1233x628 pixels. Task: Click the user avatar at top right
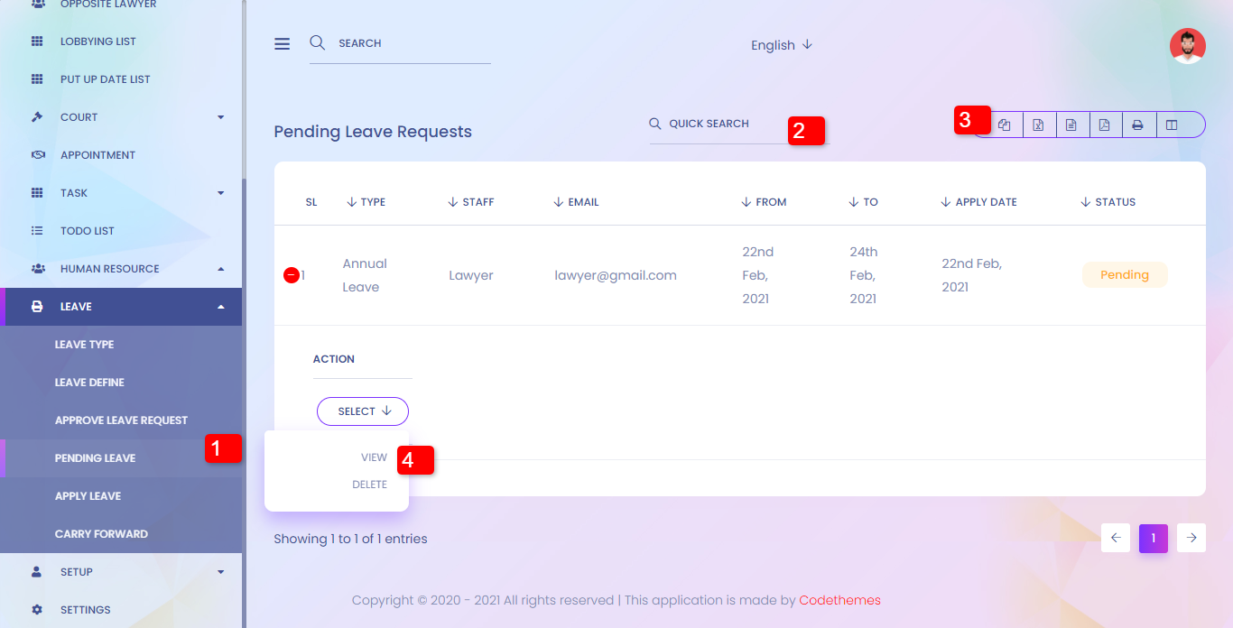[x=1187, y=46]
